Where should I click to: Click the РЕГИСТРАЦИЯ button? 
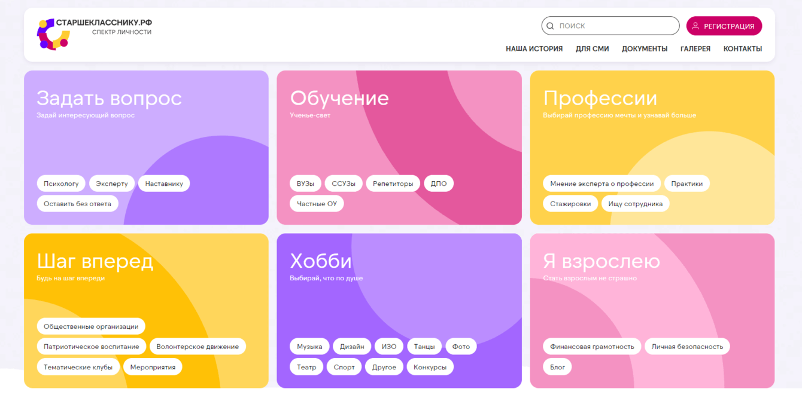coord(724,26)
